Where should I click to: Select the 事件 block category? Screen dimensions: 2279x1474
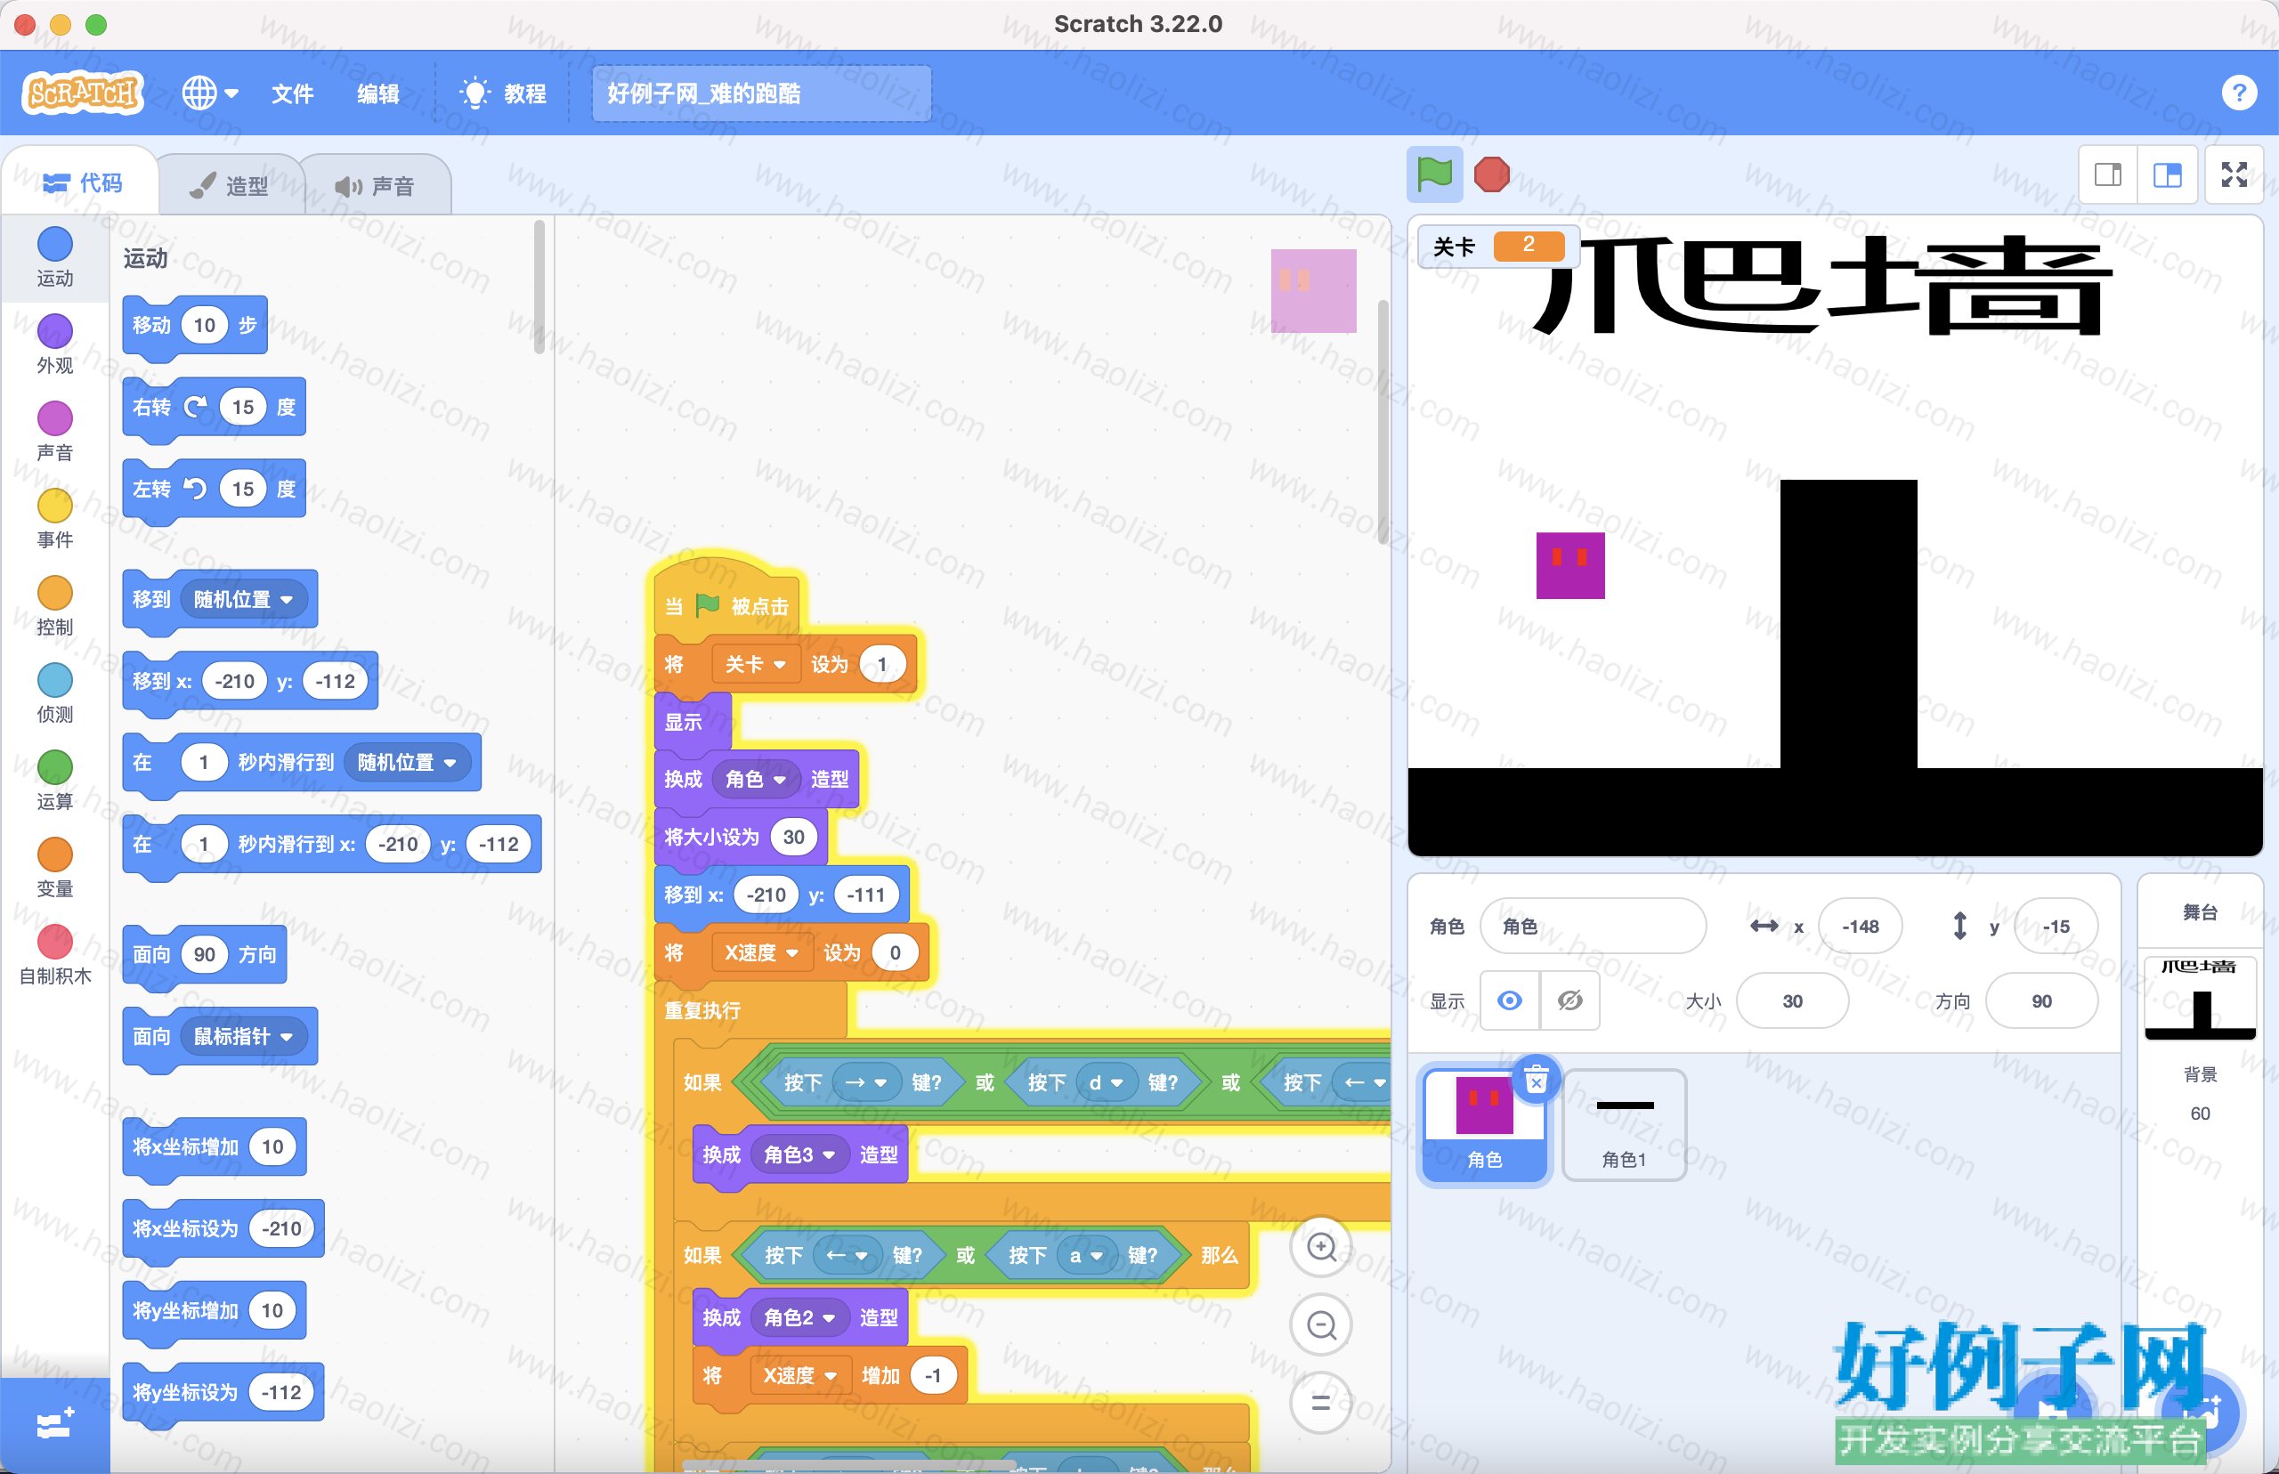[x=54, y=518]
